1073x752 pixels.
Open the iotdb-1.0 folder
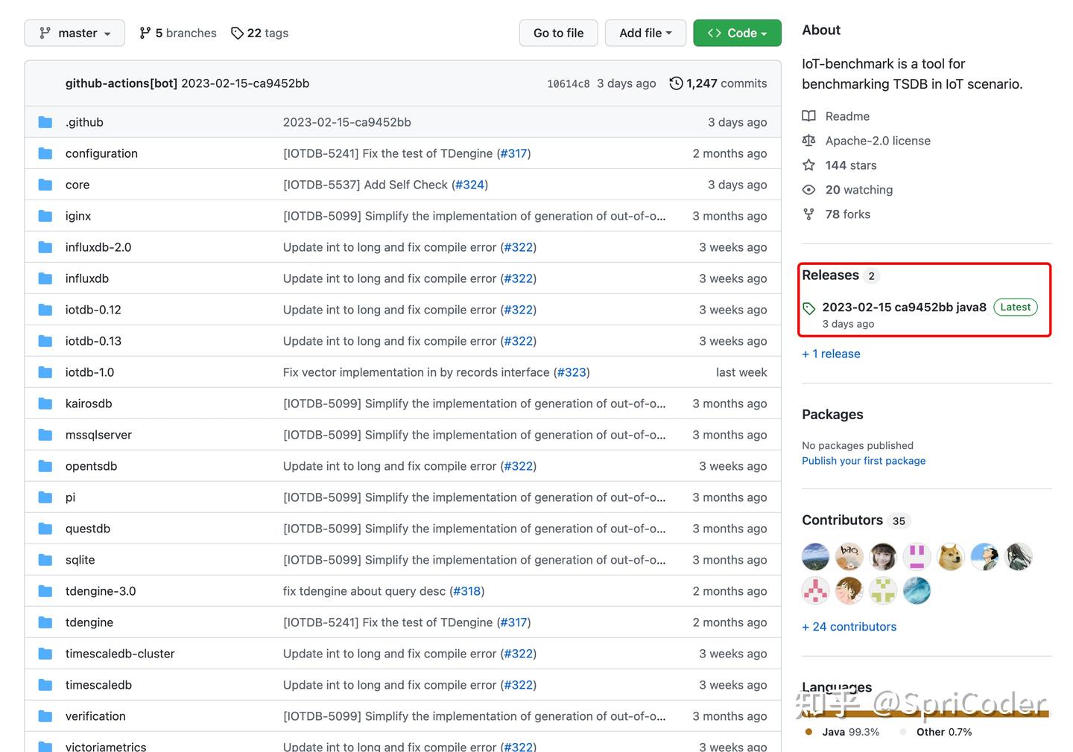tap(89, 372)
